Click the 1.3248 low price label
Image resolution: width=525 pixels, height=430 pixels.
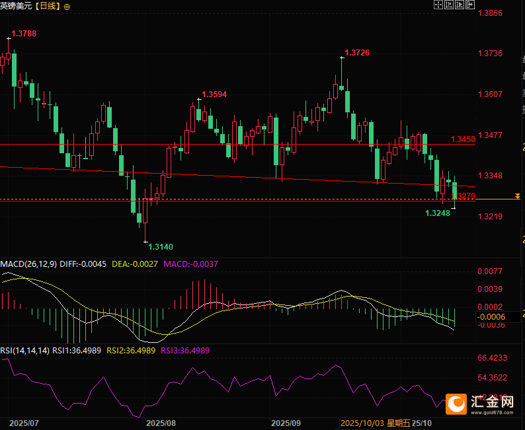pyautogui.click(x=438, y=213)
